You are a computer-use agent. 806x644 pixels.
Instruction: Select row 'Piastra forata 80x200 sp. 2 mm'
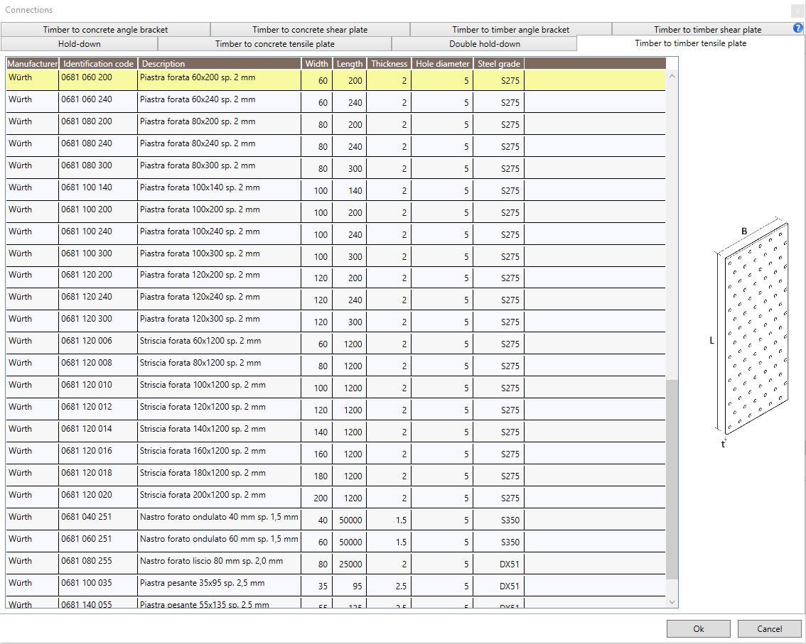tap(335, 124)
